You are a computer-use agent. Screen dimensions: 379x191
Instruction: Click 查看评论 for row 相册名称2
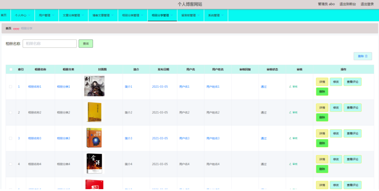point(352,108)
